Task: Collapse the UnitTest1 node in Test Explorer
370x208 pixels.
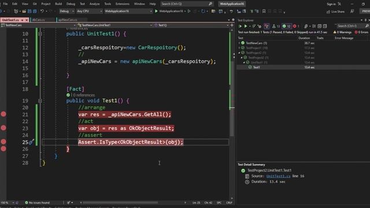Action: (x=244, y=62)
